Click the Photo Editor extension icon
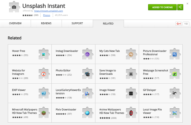Image resolution: width=191 pixels, height=125 pixels. click(x=88, y=74)
